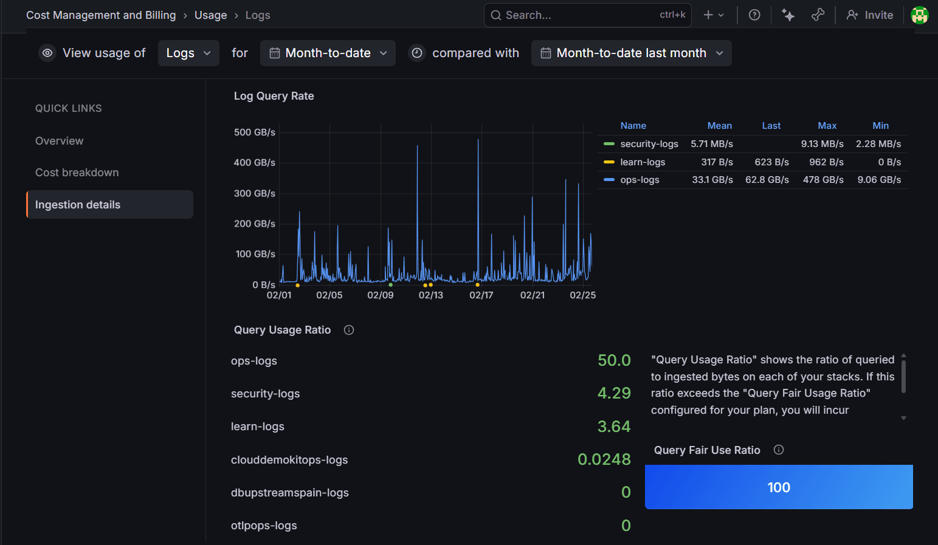Click the Query Fair Use Ratio gauge bar
Viewport: 938px width, 545px height.
click(778, 487)
